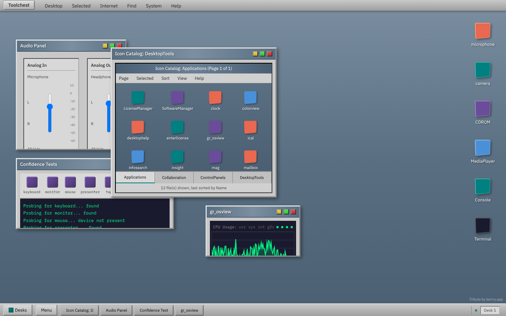
Task: Select the LicenseManager icon
Action: click(138, 98)
